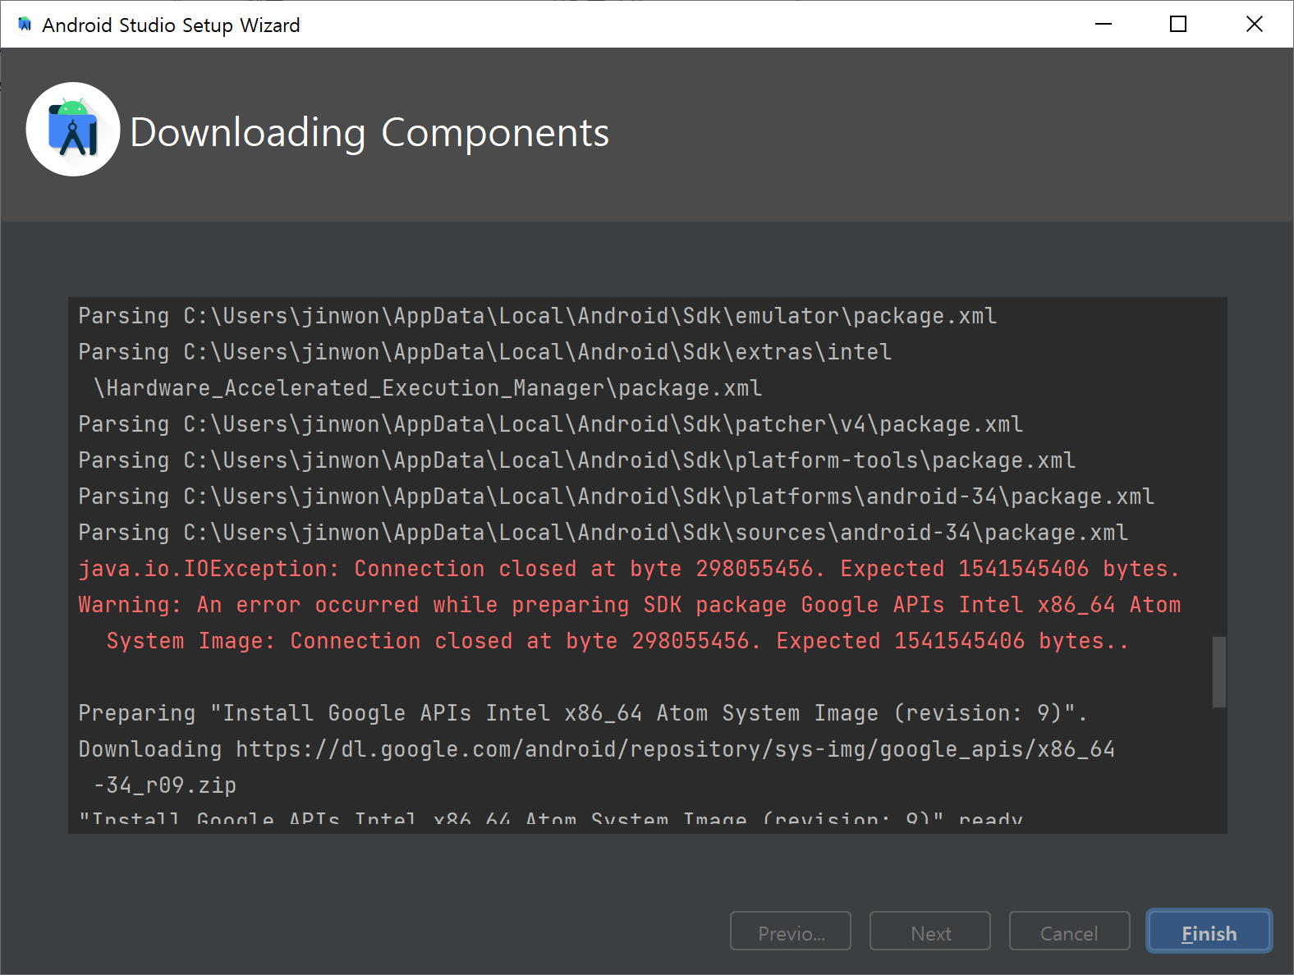
Task: Select the log line parsing sources\android-34\package.xml
Action: pyautogui.click(x=603, y=533)
